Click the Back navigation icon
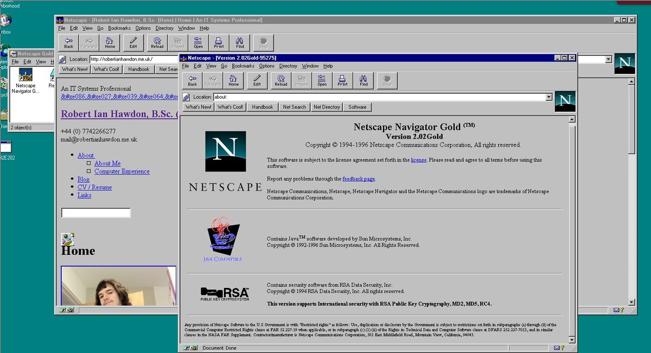Viewport: 651px width, 353px height. [192, 80]
